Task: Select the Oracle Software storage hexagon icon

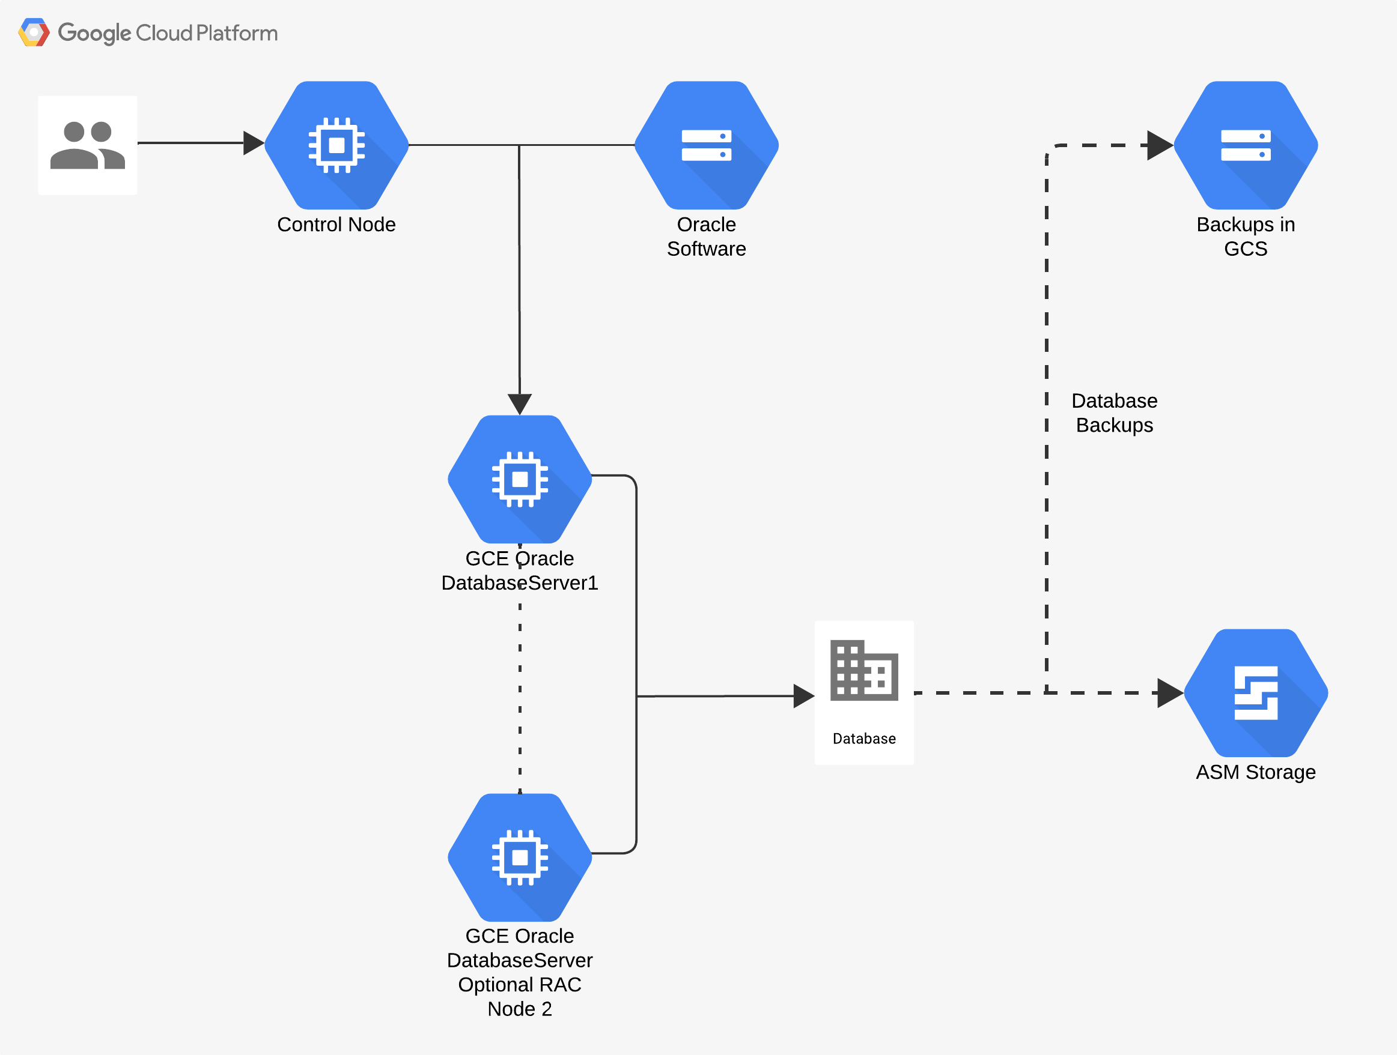Action: click(707, 145)
